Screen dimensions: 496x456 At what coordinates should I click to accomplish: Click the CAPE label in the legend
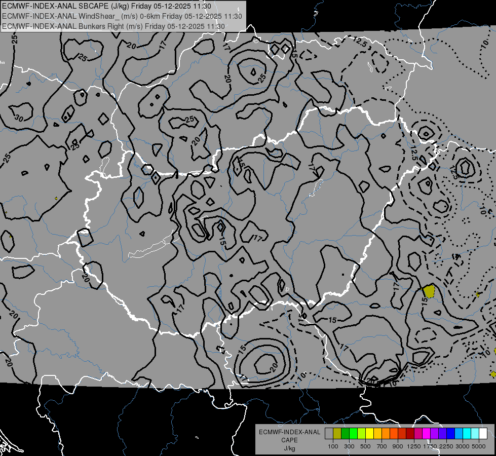[289, 440]
